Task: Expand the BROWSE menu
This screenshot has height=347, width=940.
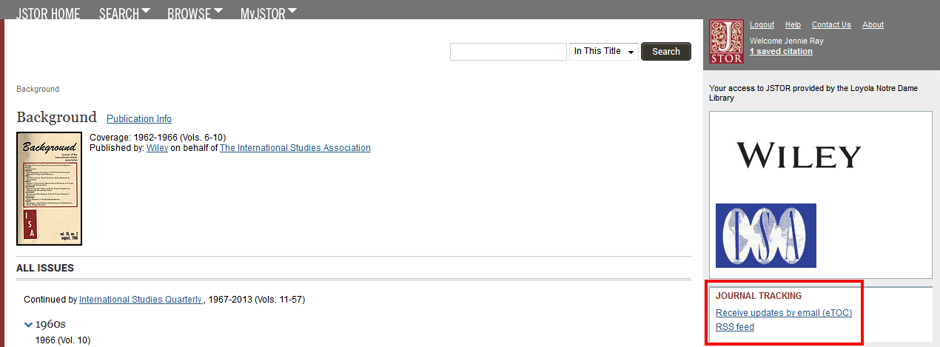Action: point(195,13)
